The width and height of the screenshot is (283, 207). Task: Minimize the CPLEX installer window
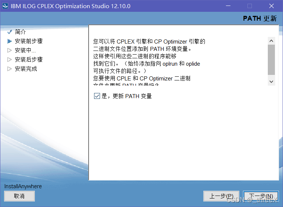click(x=228, y=6)
